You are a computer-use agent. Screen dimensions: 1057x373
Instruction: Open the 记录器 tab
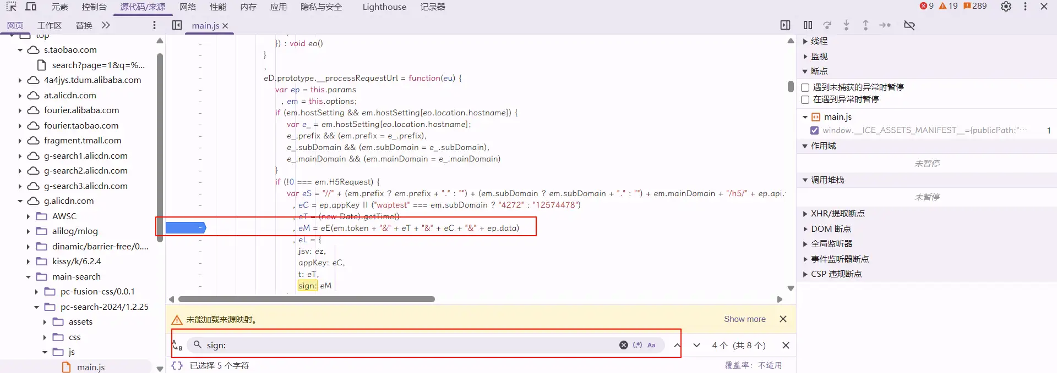433,7
